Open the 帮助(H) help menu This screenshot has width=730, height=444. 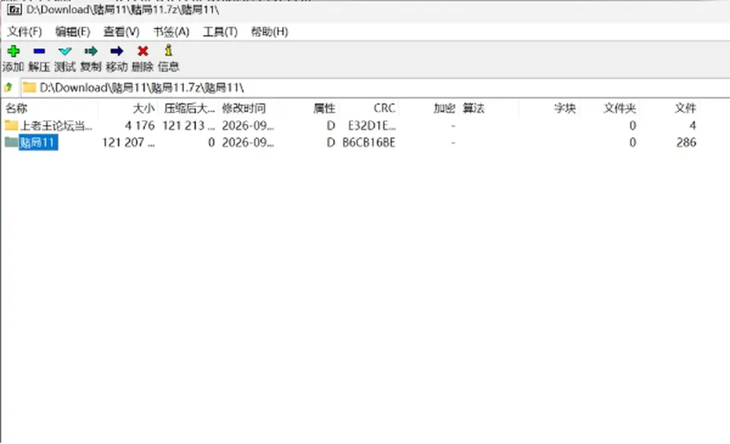point(269,32)
